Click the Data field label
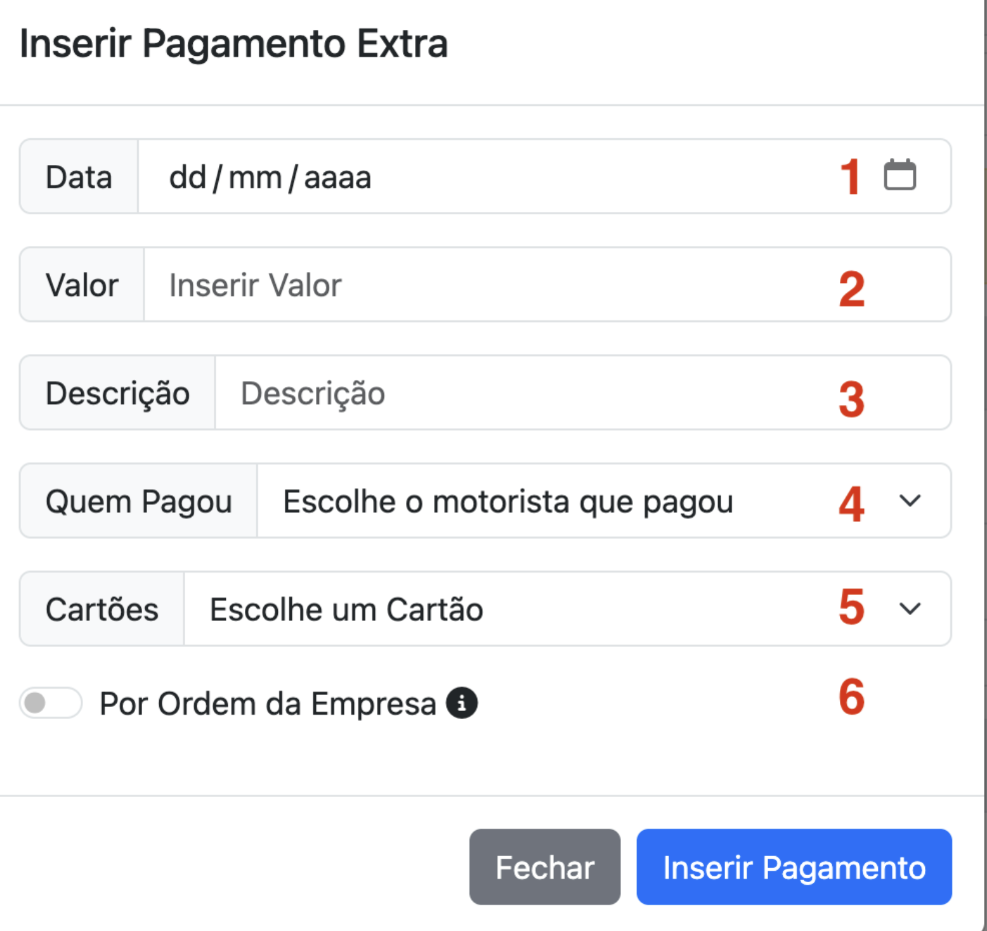 [79, 177]
